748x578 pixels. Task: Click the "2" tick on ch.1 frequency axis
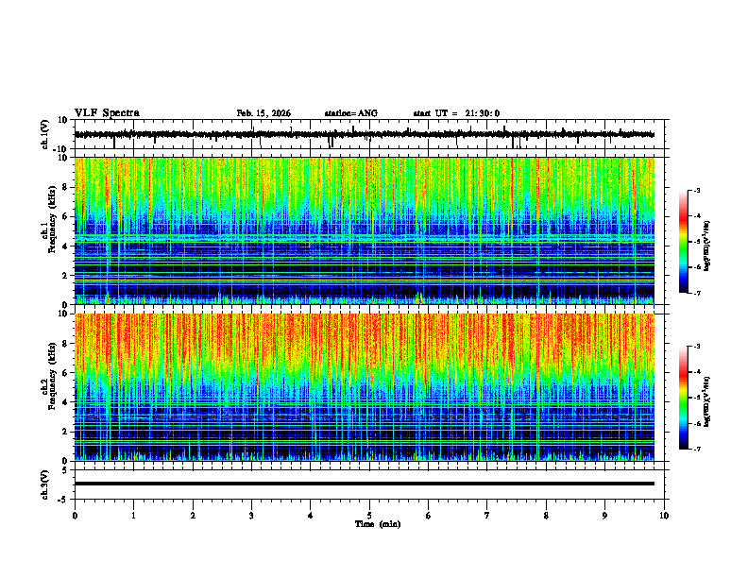click(65, 276)
